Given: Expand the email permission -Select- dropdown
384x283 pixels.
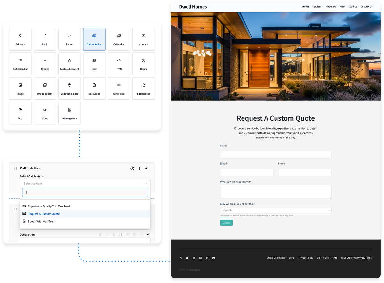Looking at the screenshot, I should coord(276,210).
